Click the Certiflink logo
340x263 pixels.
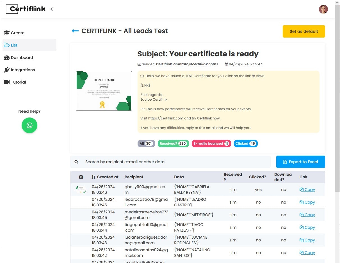(26, 9)
